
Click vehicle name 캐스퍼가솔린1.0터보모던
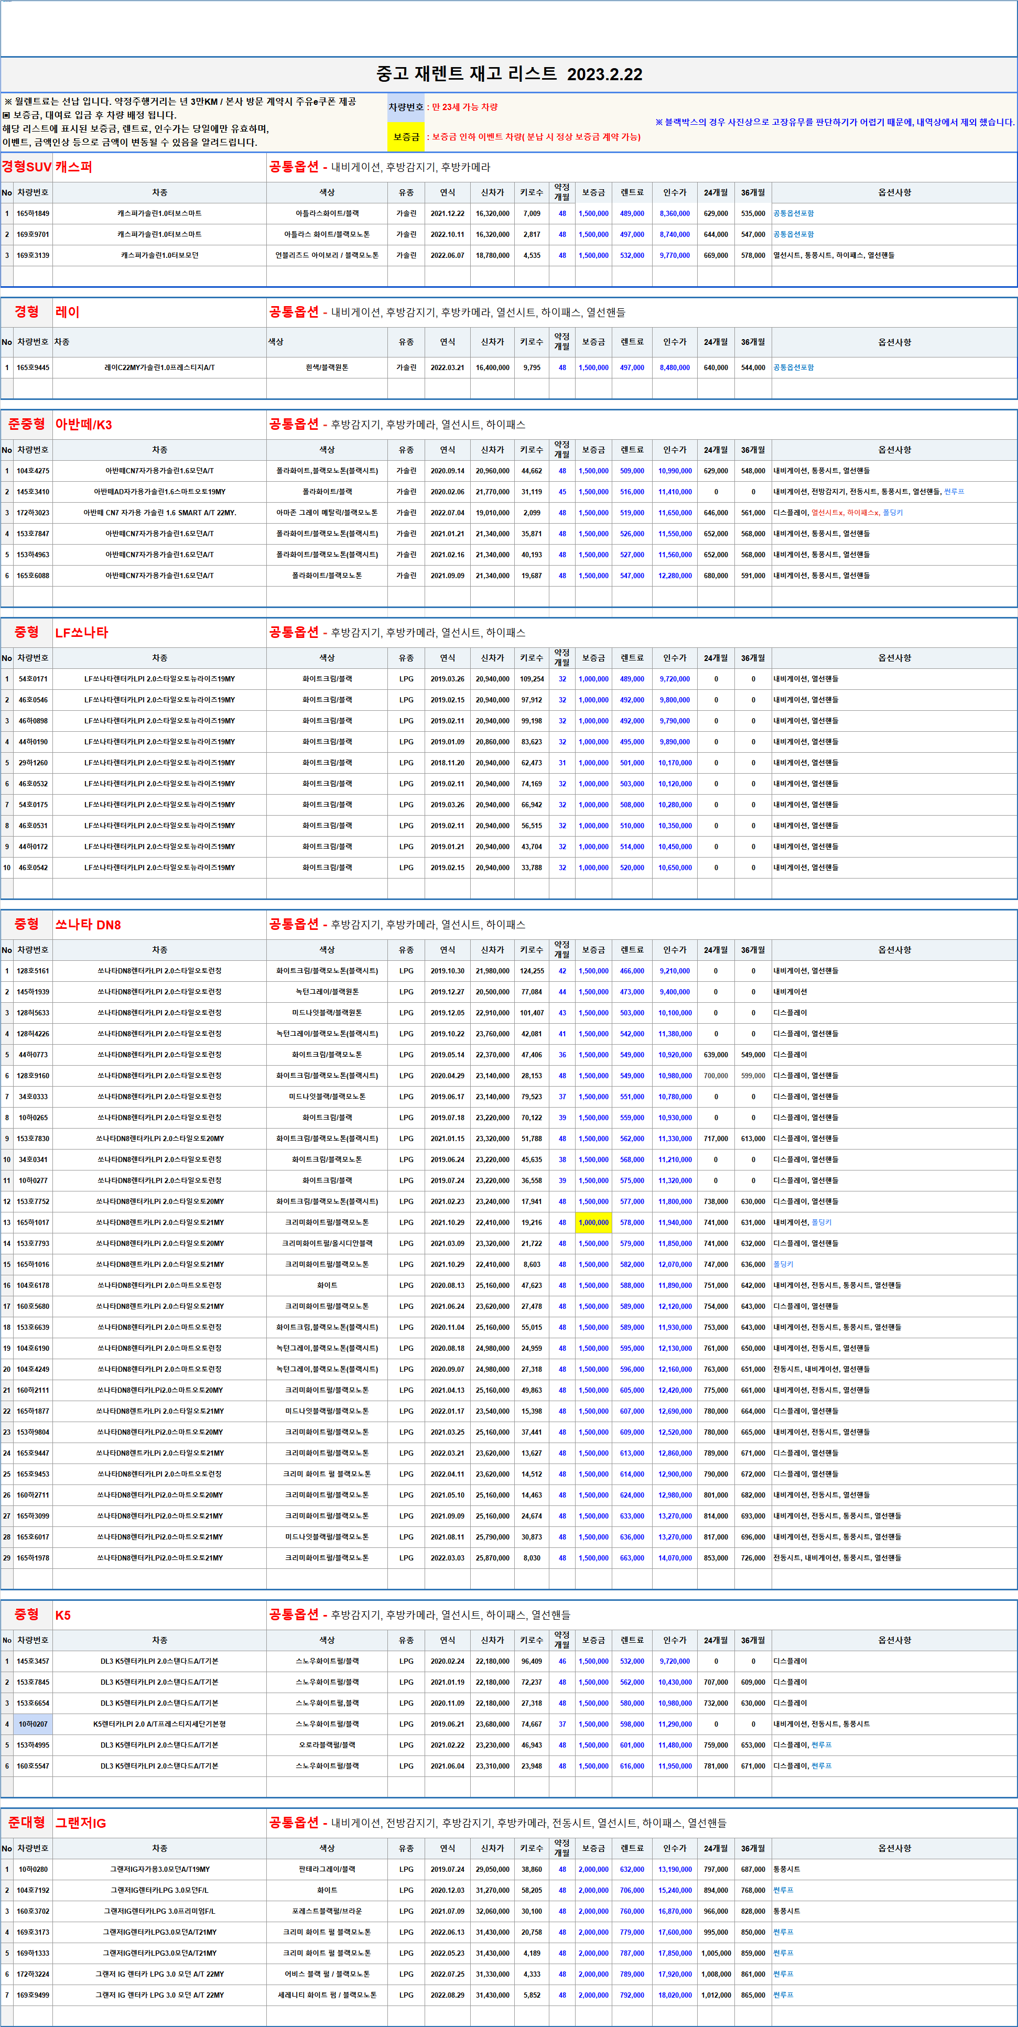[x=160, y=256]
